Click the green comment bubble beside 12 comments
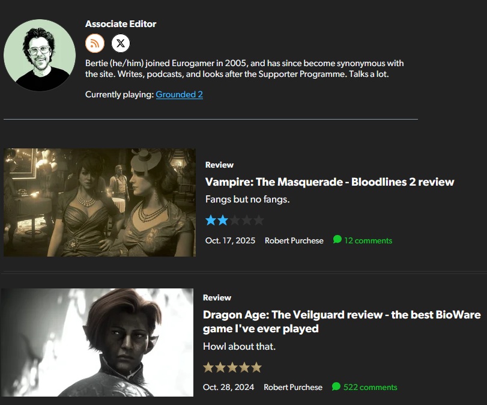The width and height of the screenshot is (487, 405). tap(337, 239)
